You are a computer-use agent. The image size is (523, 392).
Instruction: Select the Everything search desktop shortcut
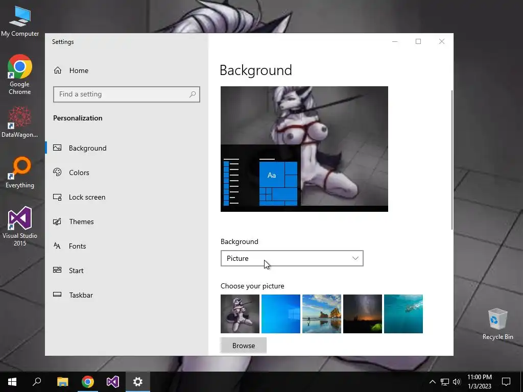pyautogui.click(x=20, y=173)
